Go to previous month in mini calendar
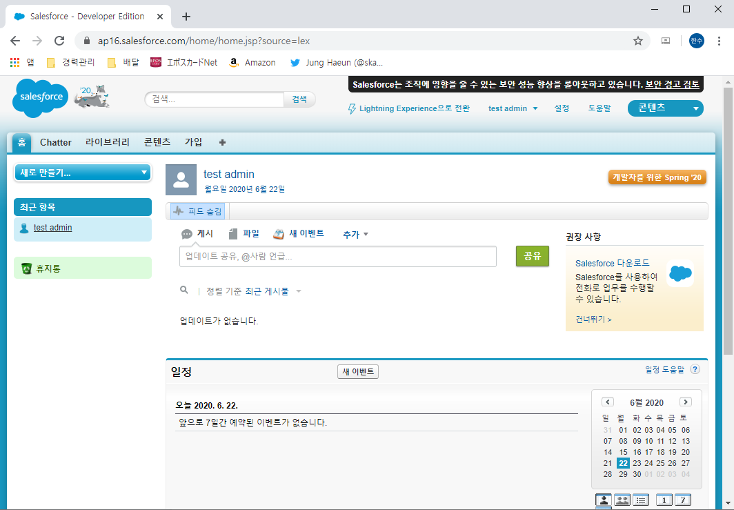 coord(608,402)
